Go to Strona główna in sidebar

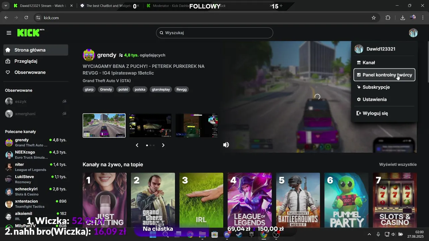point(36,50)
